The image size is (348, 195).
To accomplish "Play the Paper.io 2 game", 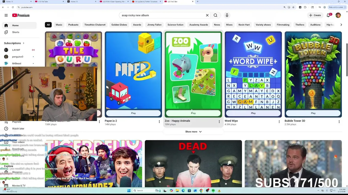I will [133, 113].
